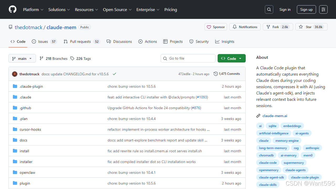Image resolution: width=336 pixels, height=189 pixels.
Task: Open the .plan folder
Action: 24,119
